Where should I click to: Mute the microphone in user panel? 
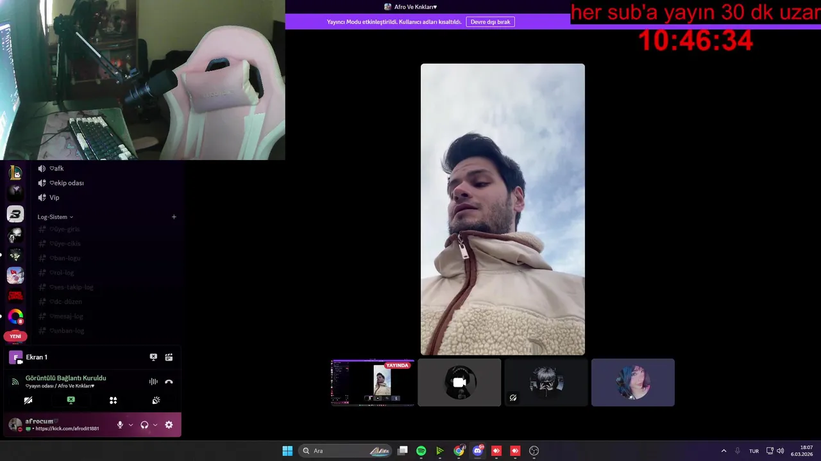pyautogui.click(x=119, y=425)
